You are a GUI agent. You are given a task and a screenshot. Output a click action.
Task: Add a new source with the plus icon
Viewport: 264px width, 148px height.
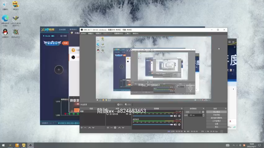click(x=108, y=128)
